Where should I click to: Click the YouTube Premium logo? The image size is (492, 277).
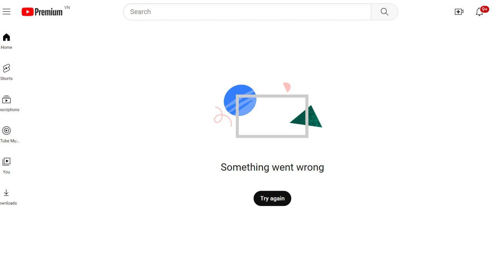coord(42,12)
